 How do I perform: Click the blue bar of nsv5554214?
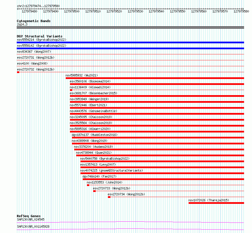point(130,42)
